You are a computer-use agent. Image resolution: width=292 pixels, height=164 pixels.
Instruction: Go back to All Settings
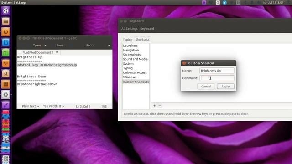[130, 29]
